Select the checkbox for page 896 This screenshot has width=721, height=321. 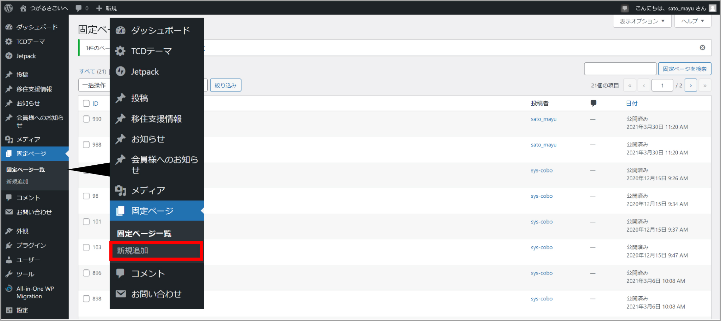point(87,273)
